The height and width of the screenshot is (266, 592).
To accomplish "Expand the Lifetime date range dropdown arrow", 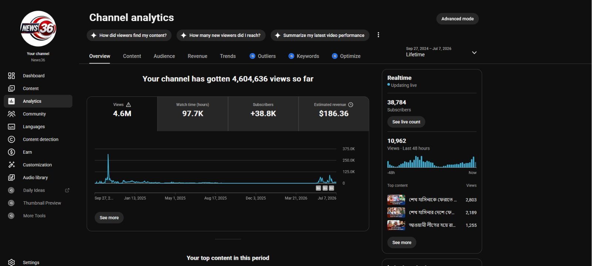I will tap(474, 52).
